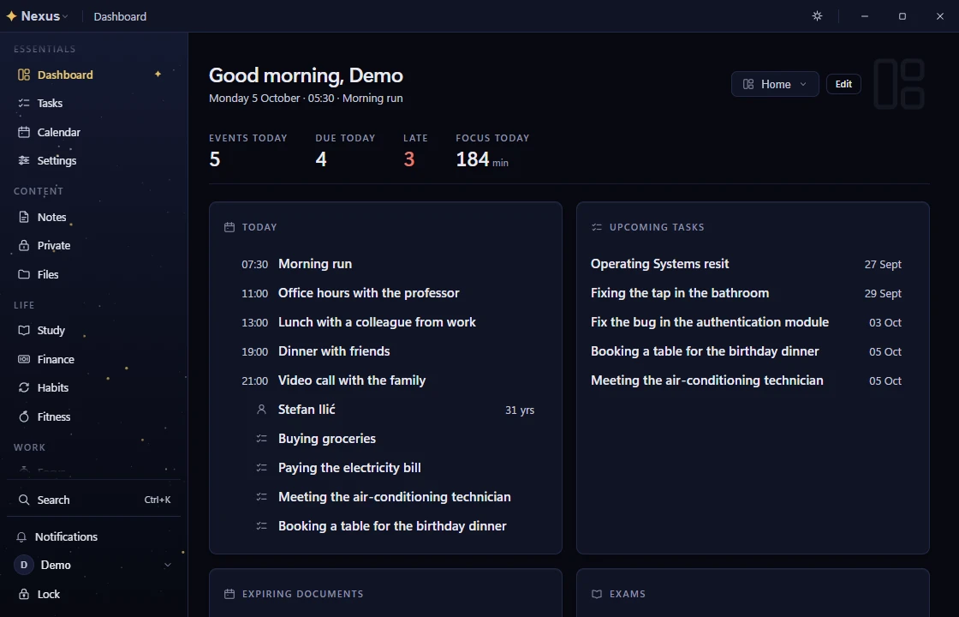Open the Morning run event

tap(385, 264)
